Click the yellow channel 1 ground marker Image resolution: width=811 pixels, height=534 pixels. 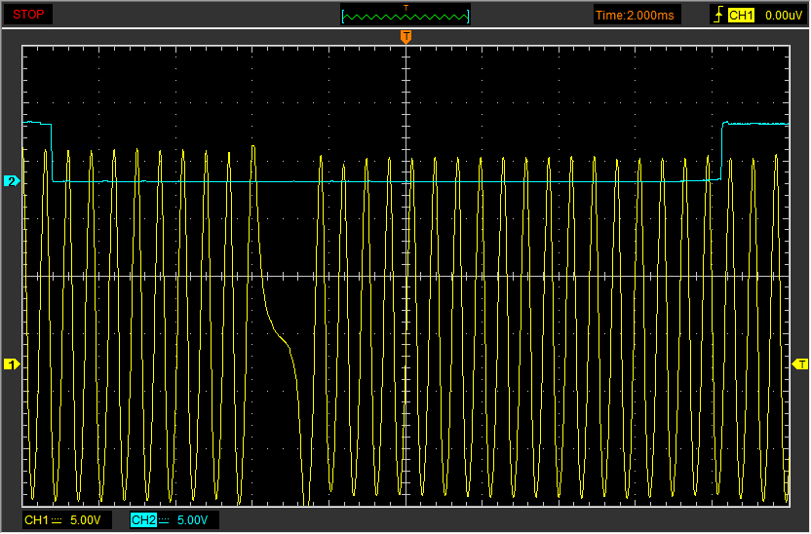pyautogui.click(x=12, y=364)
